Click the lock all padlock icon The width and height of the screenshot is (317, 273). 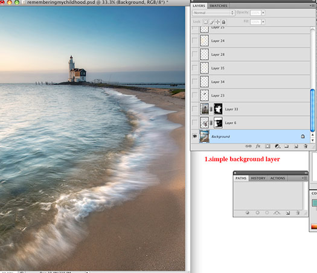tap(223, 22)
